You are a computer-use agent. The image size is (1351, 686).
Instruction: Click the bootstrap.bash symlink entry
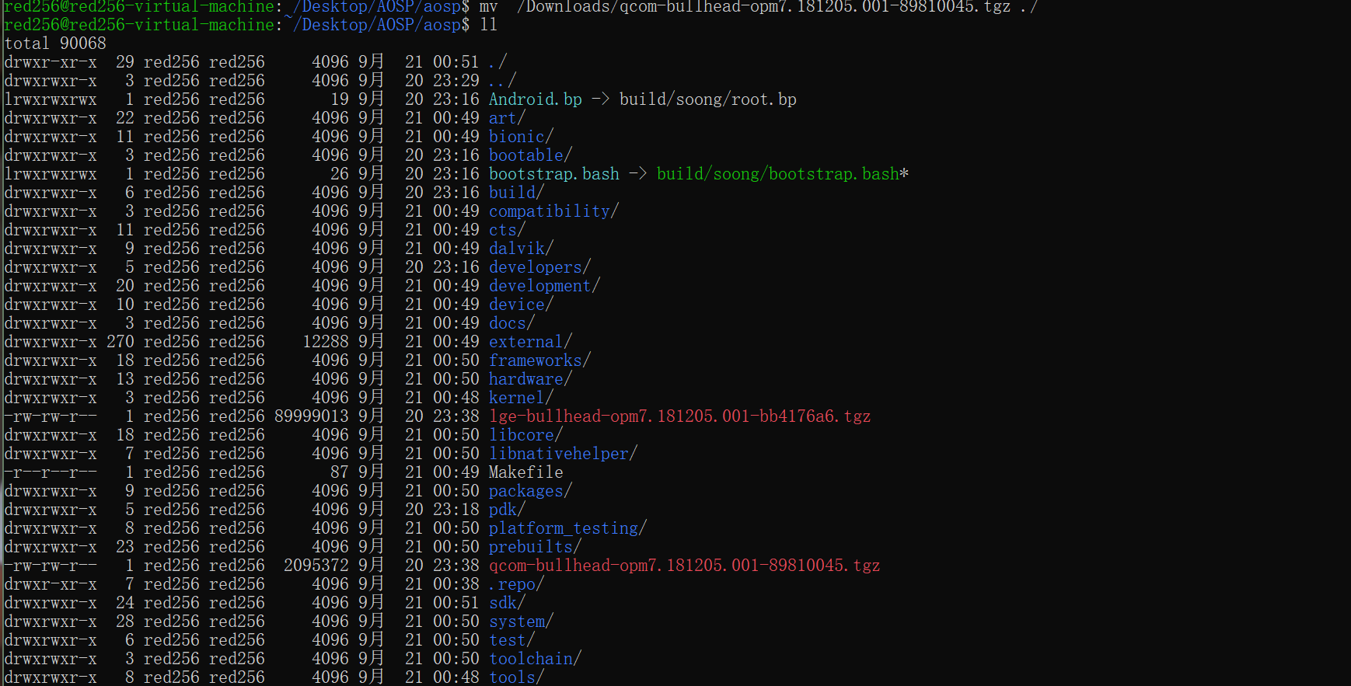[554, 174]
